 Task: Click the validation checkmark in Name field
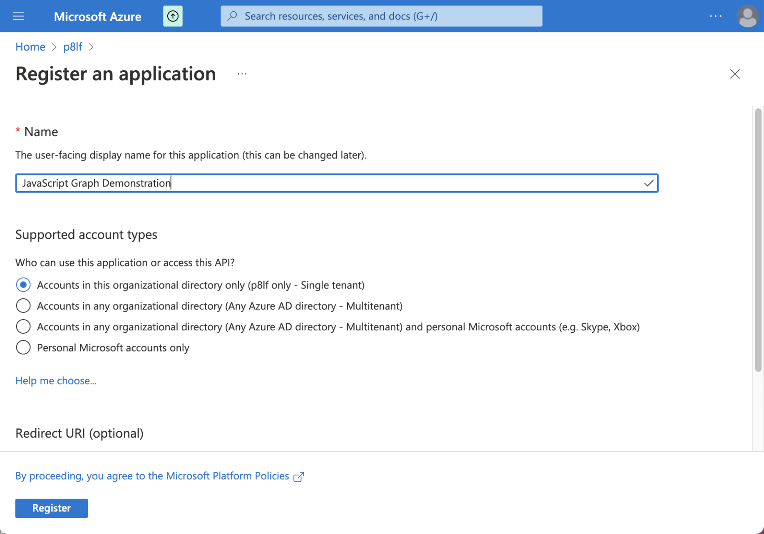pyautogui.click(x=648, y=183)
